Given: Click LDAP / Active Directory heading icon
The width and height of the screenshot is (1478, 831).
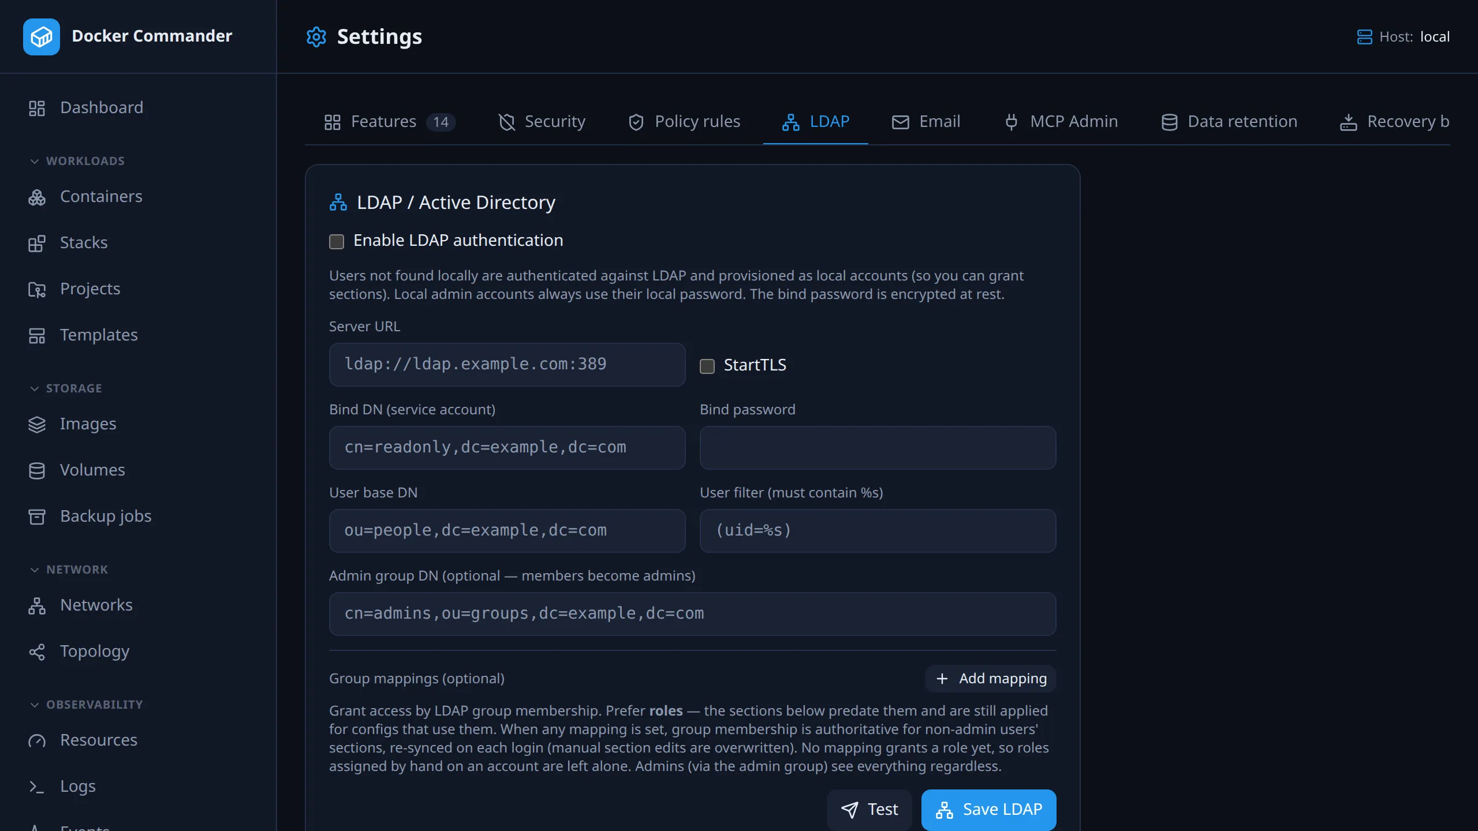Looking at the screenshot, I should pos(338,203).
